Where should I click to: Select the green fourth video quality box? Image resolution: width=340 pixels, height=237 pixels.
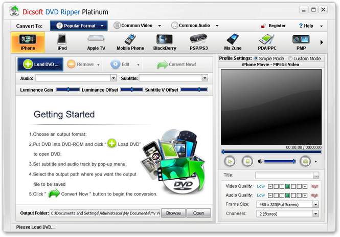[x=287, y=186]
